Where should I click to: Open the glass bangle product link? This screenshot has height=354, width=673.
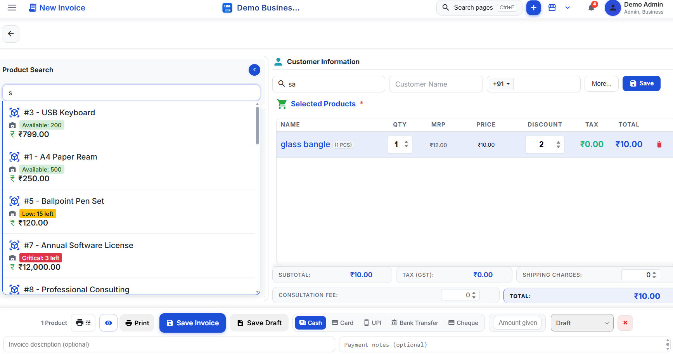(x=305, y=144)
